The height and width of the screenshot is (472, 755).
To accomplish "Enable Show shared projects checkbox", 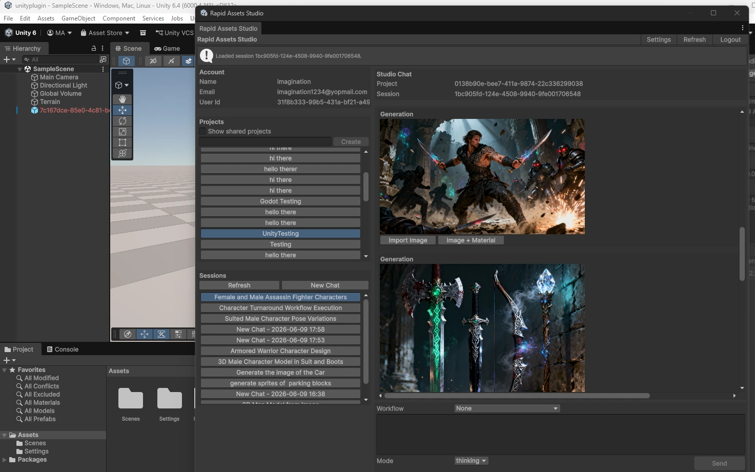I will point(202,132).
